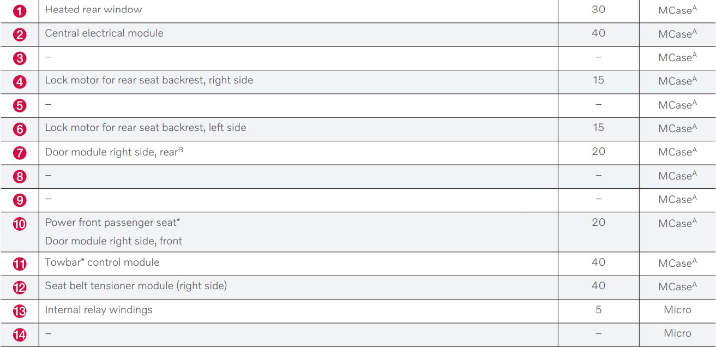Image resolution: width=716 pixels, height=347 pixels.
Task: Click the red number 14 circle icon
Action: tap(19, 335)
